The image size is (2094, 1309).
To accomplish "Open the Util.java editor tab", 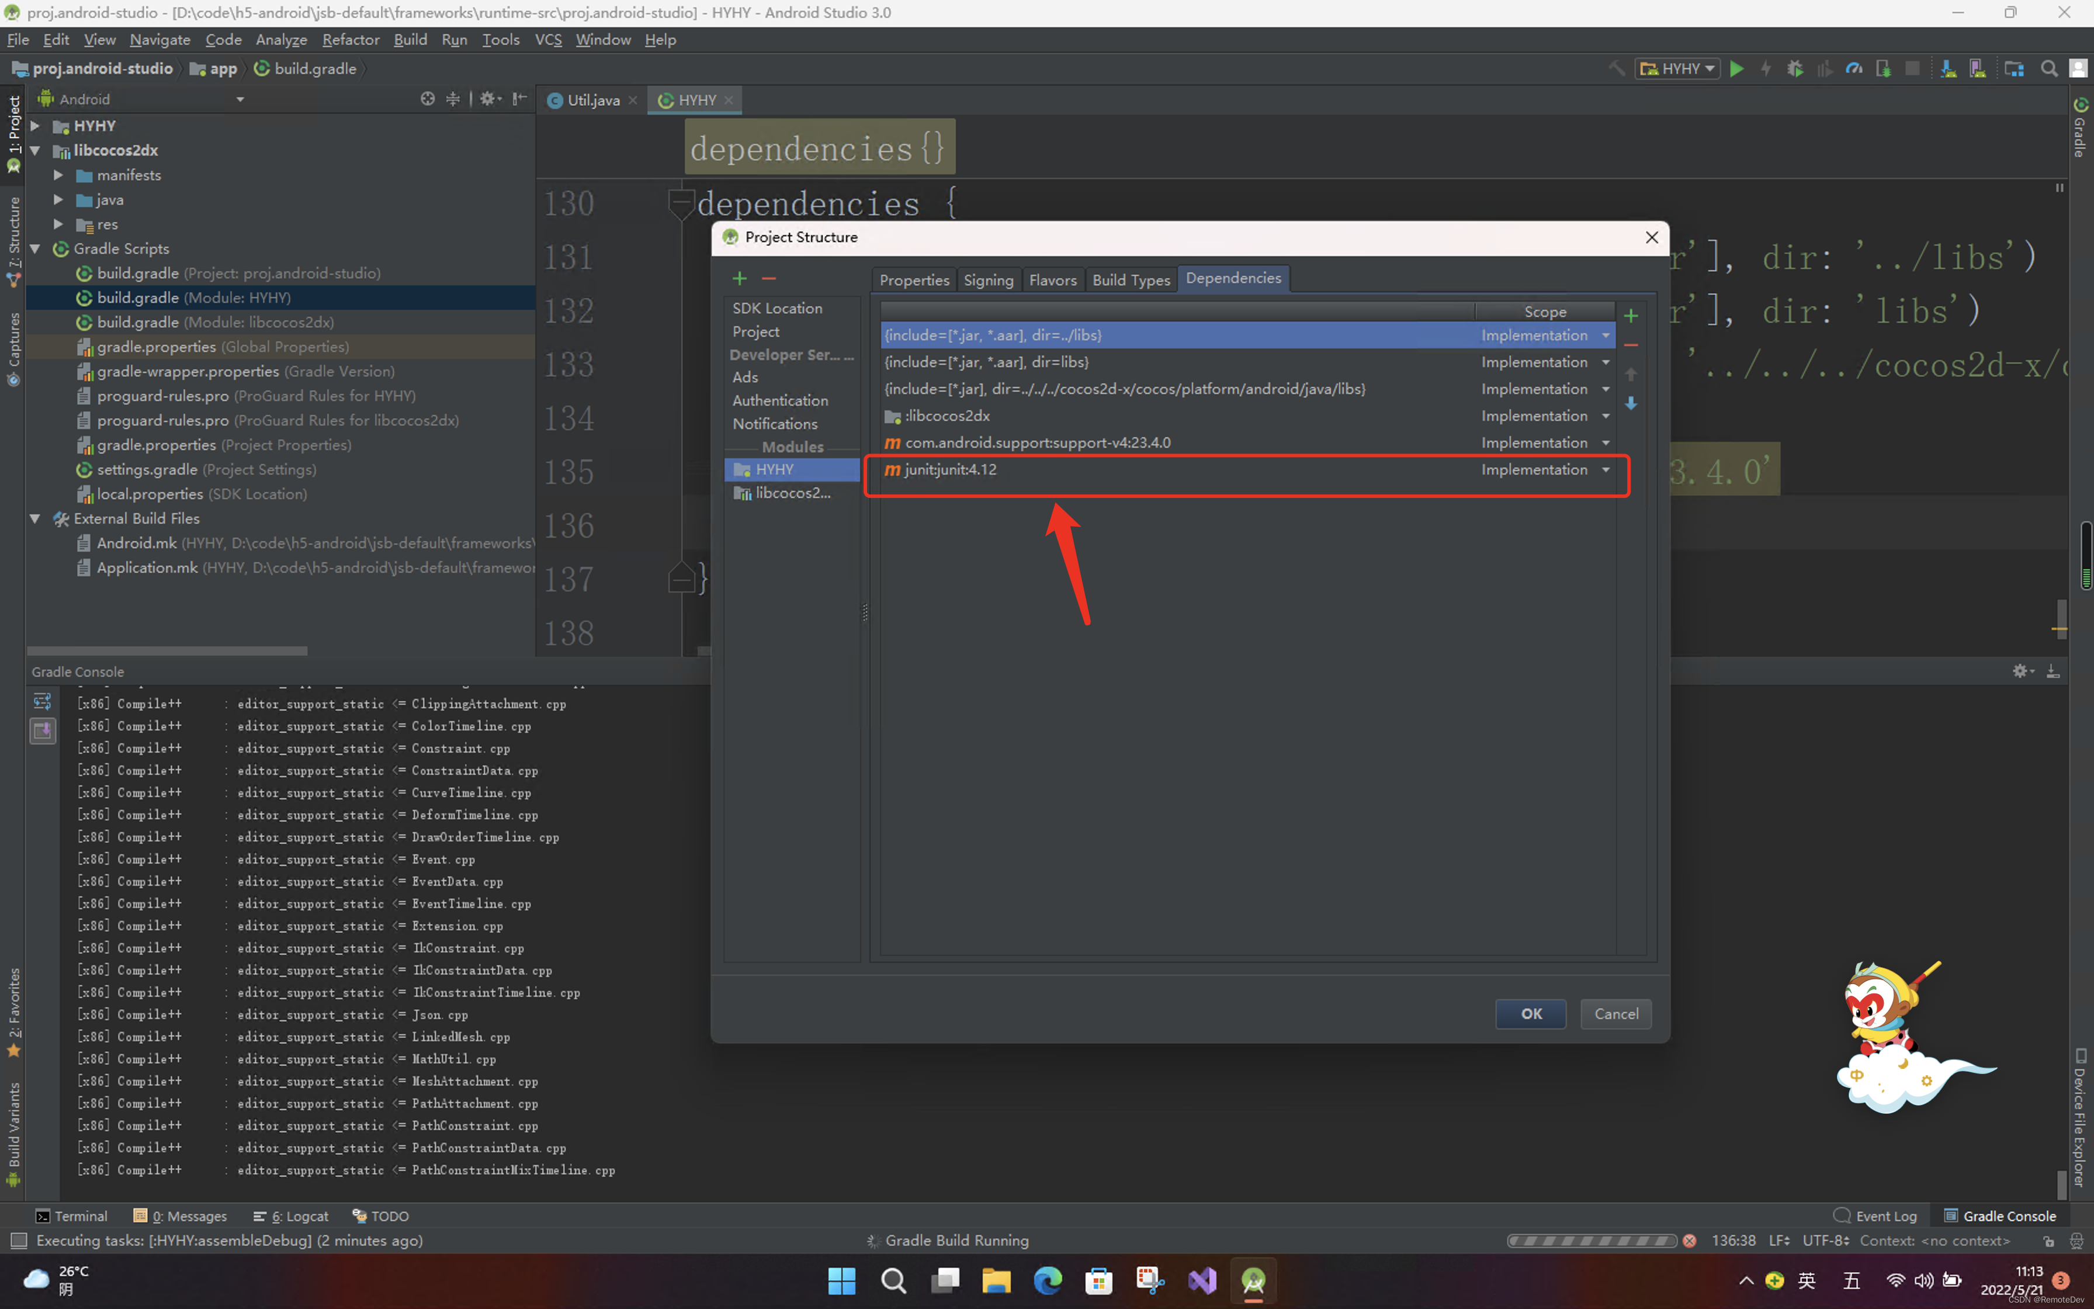I will [592, 101].
